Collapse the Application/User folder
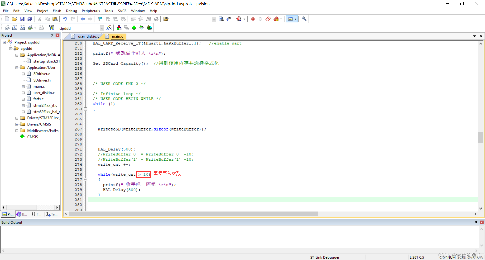 tap(17, 68)
